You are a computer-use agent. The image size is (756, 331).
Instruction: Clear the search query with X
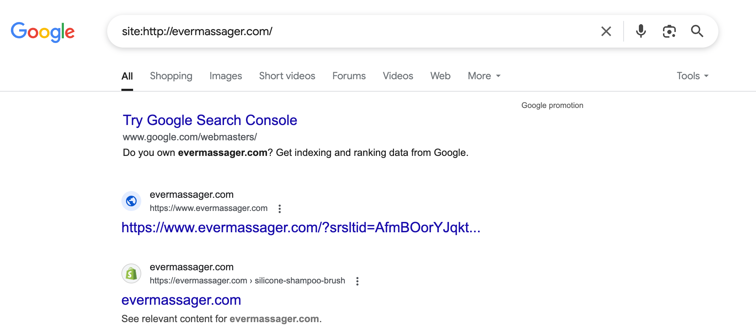point(606,31)
